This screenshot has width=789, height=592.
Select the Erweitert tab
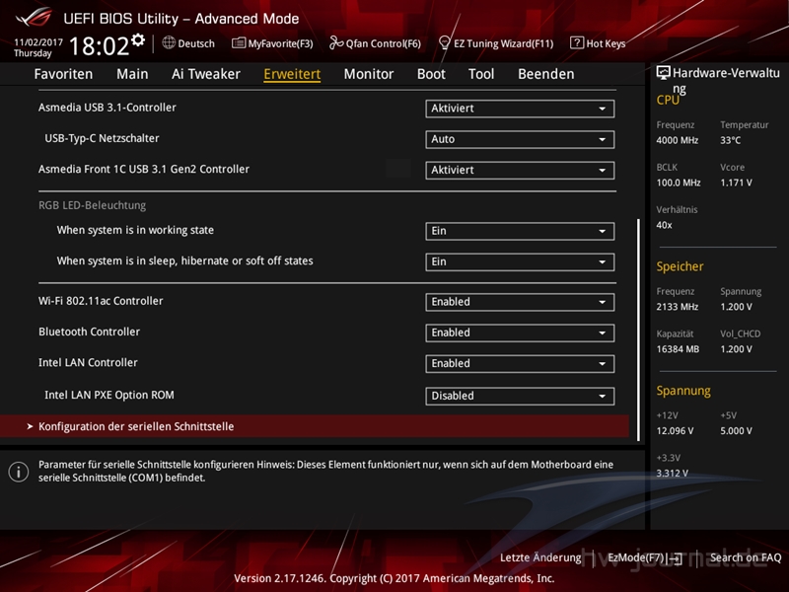tap(292, 74)
